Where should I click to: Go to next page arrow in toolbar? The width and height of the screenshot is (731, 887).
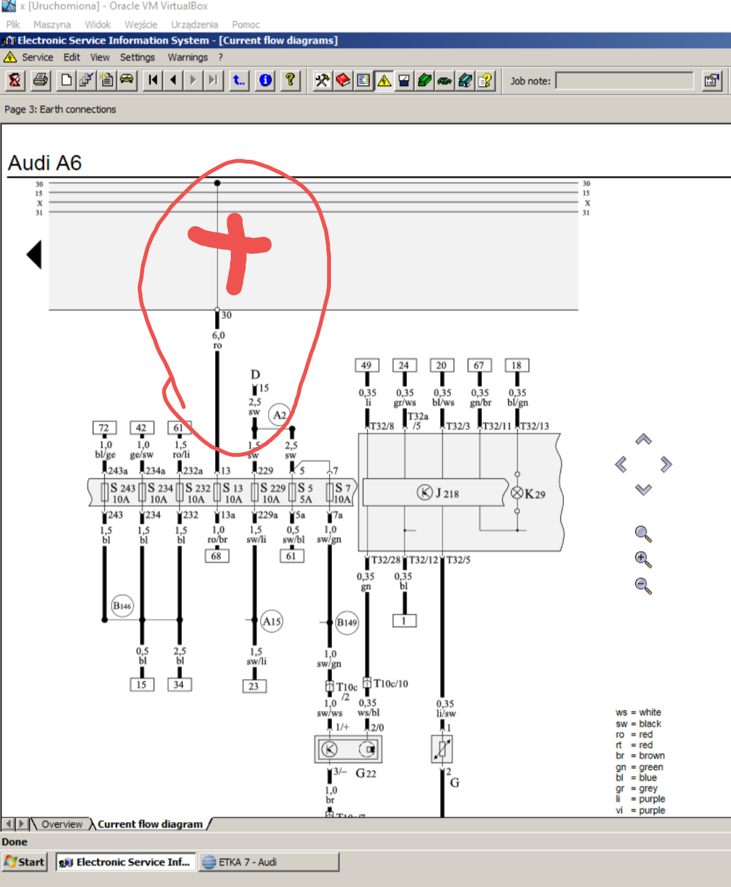pos(194,81)
